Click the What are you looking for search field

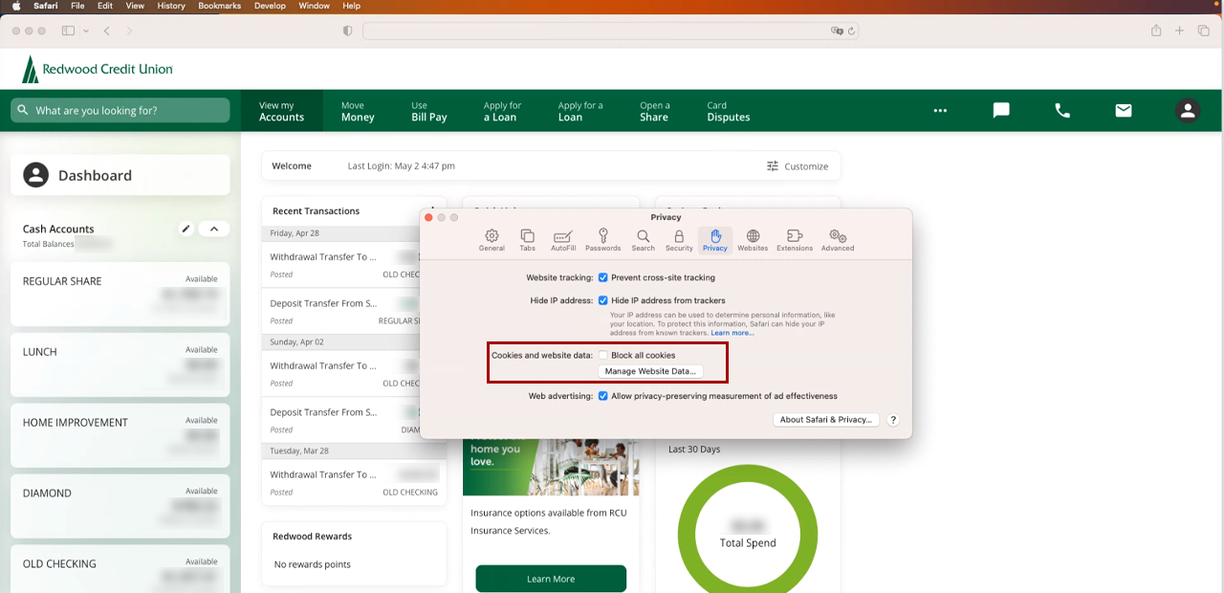click(120, 110)
